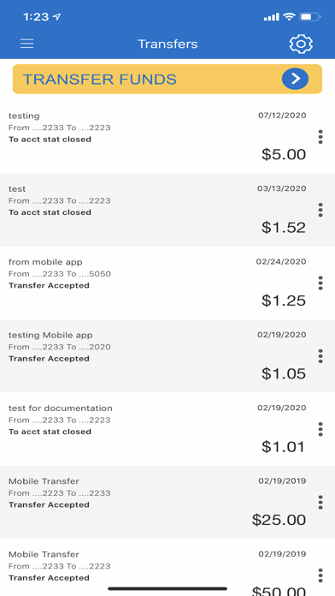This screenshot has height=596, width=335.
Task: Open options dots for the $1.52 test transfer
Action: (320, 210)
